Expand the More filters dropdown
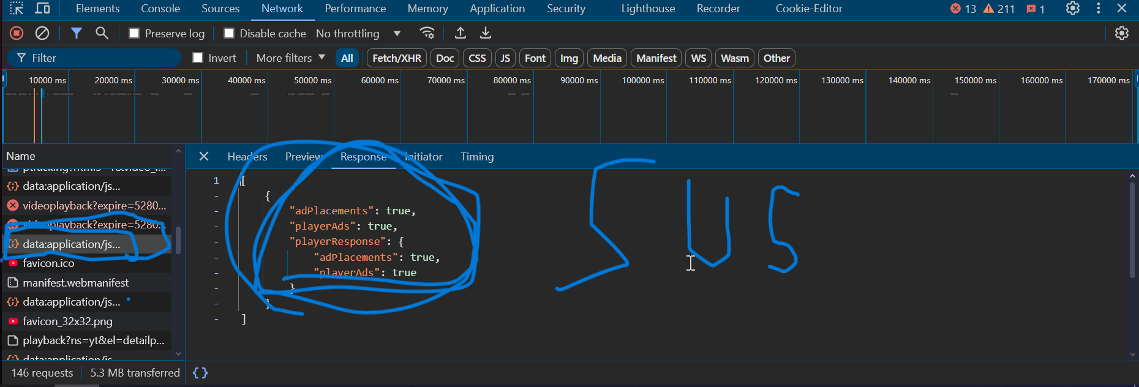The height and width of the screenshot is (387, 1139). [x=291, y=58]
